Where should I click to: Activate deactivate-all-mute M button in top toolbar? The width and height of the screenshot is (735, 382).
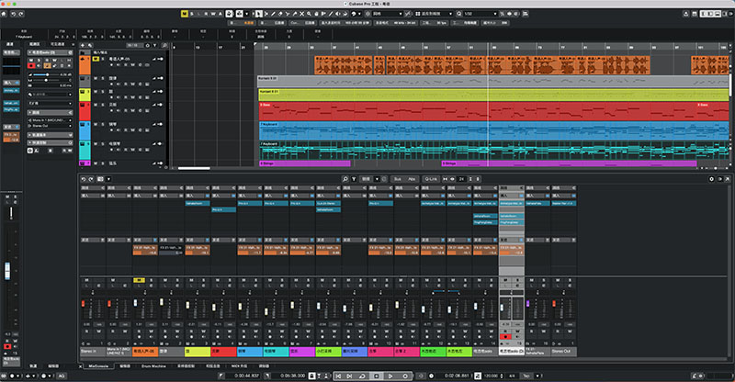185,14
